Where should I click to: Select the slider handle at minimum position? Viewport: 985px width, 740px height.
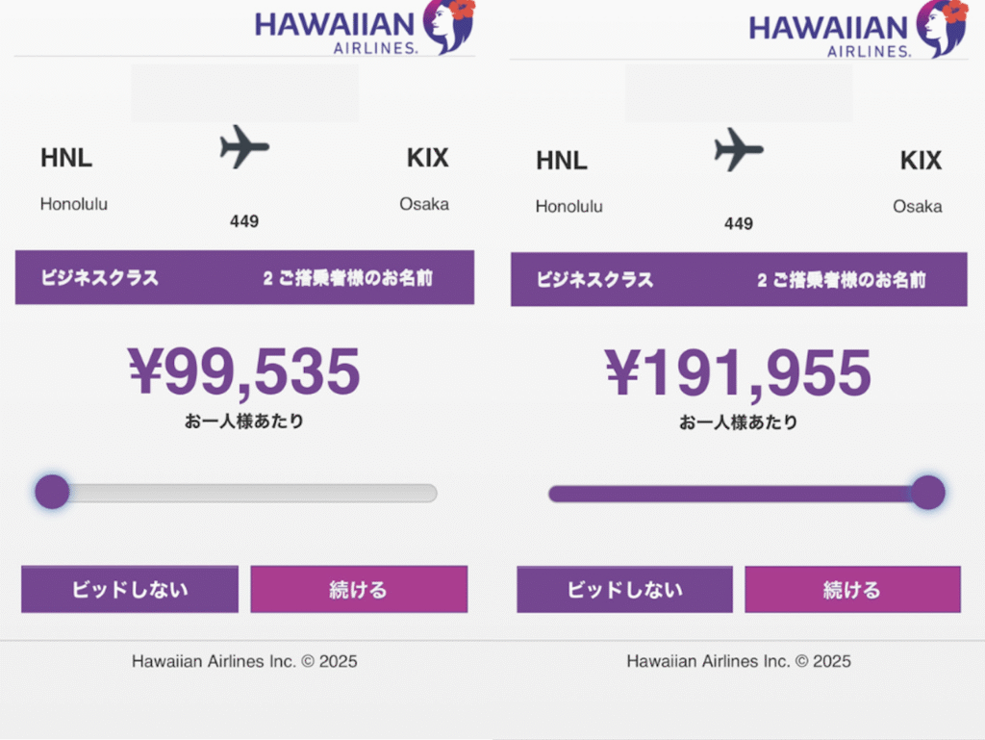pos(52,492)
